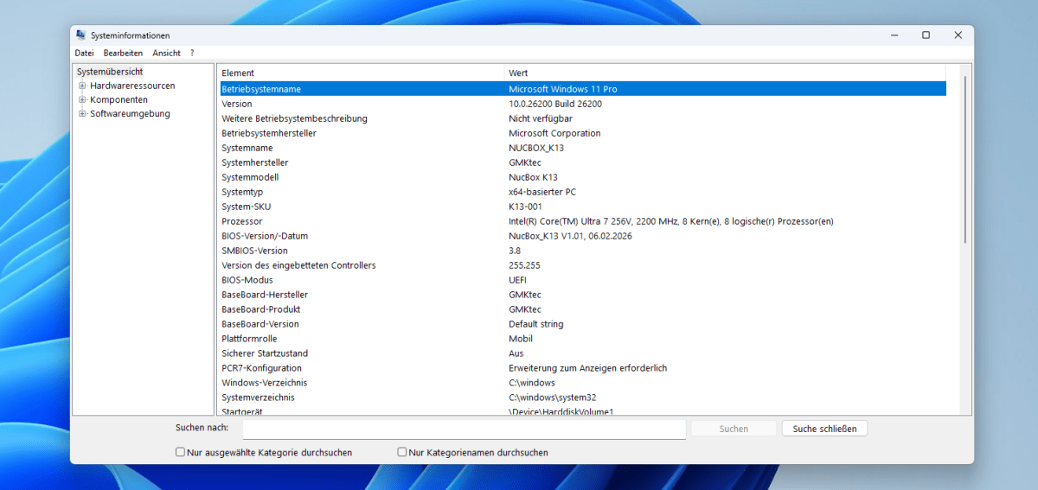Select the Systemmodell row
Screen dimensions: 1038x490
pos(581,177)
